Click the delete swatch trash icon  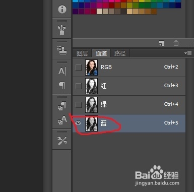tap(176, 43)
